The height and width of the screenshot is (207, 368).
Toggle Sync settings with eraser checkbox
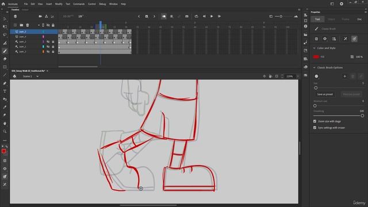pyautogui.click(x=315, y=128)
